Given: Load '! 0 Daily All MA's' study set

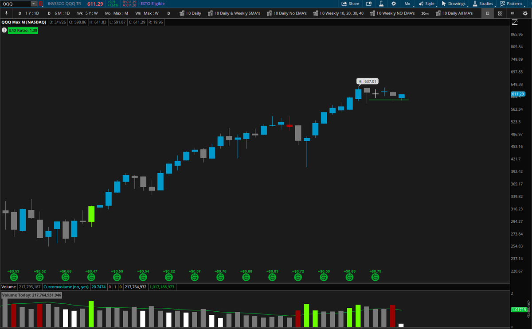Looking at the screenshot, I should [454, 13].
